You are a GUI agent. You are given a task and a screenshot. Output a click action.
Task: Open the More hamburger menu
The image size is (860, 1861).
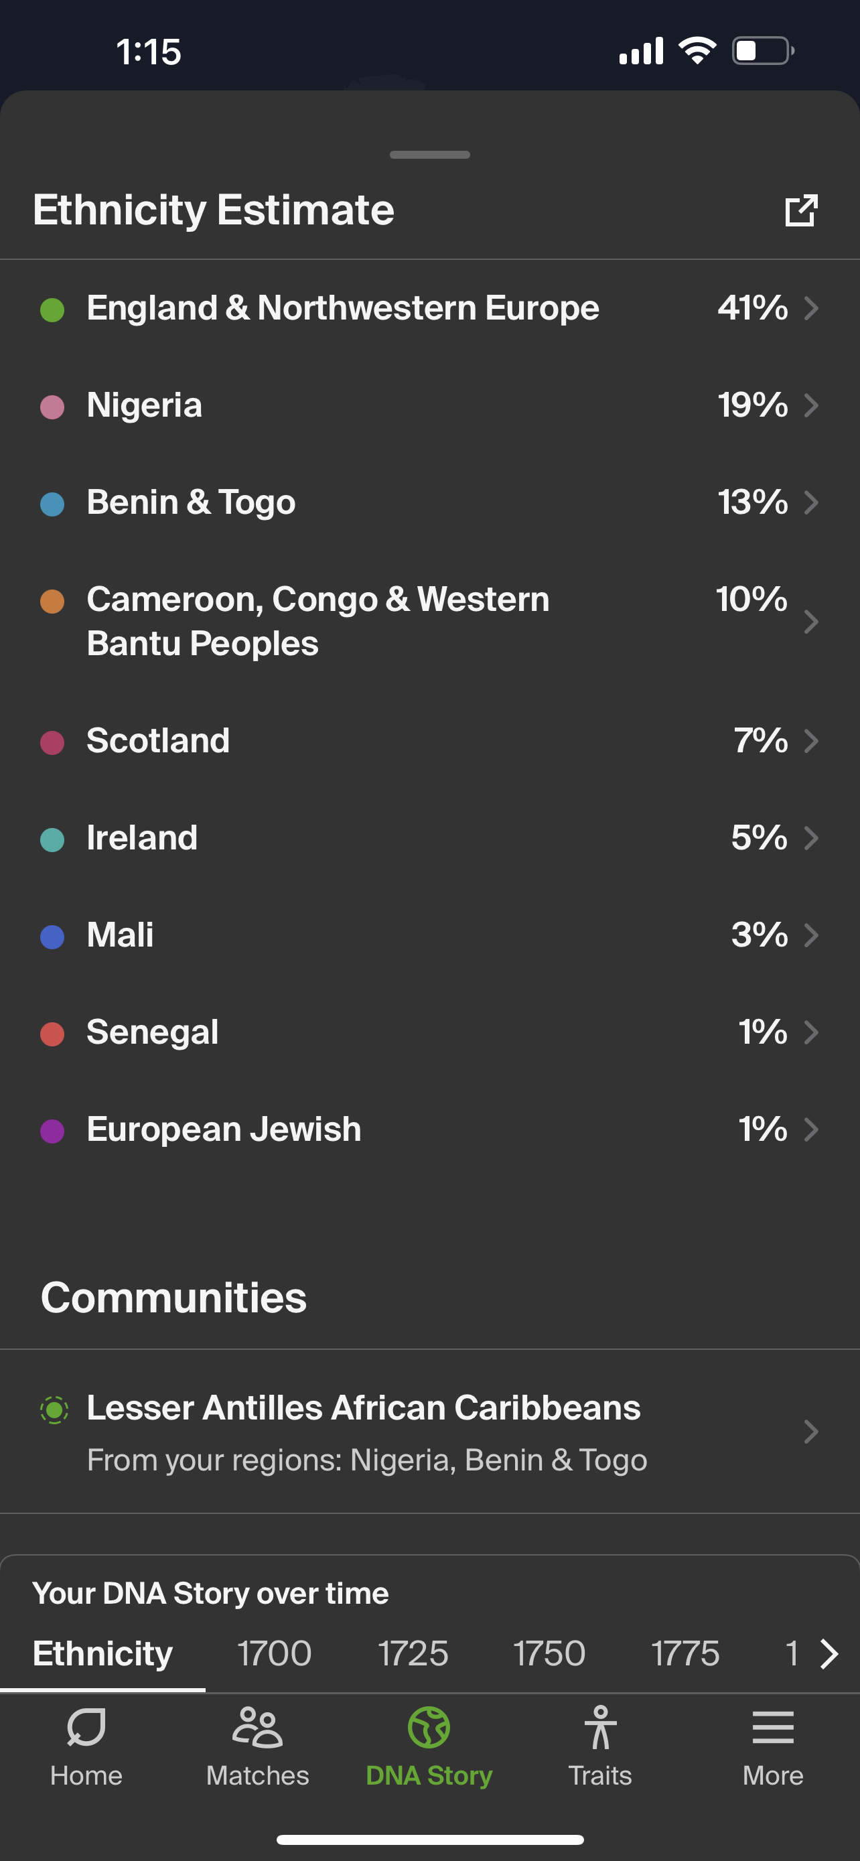pyautogui.click(x=773, y=1727)
